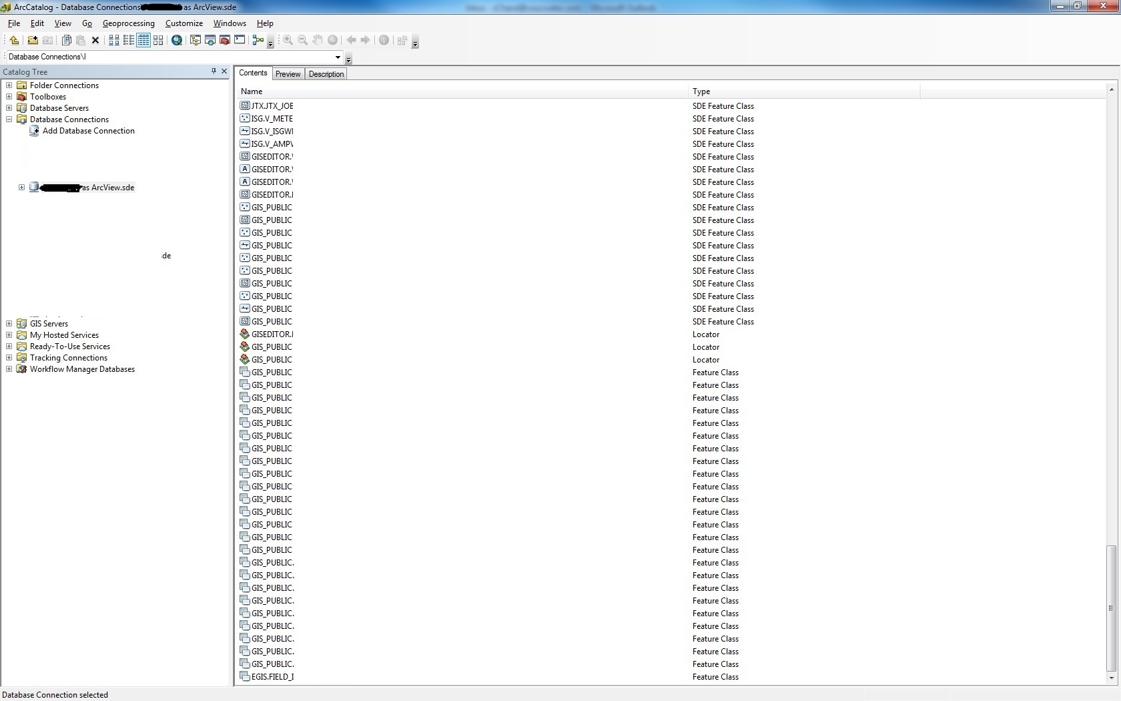
Task: Open the location path dropdown arrow
Action: pyautogui.click(x=338, y=57)
